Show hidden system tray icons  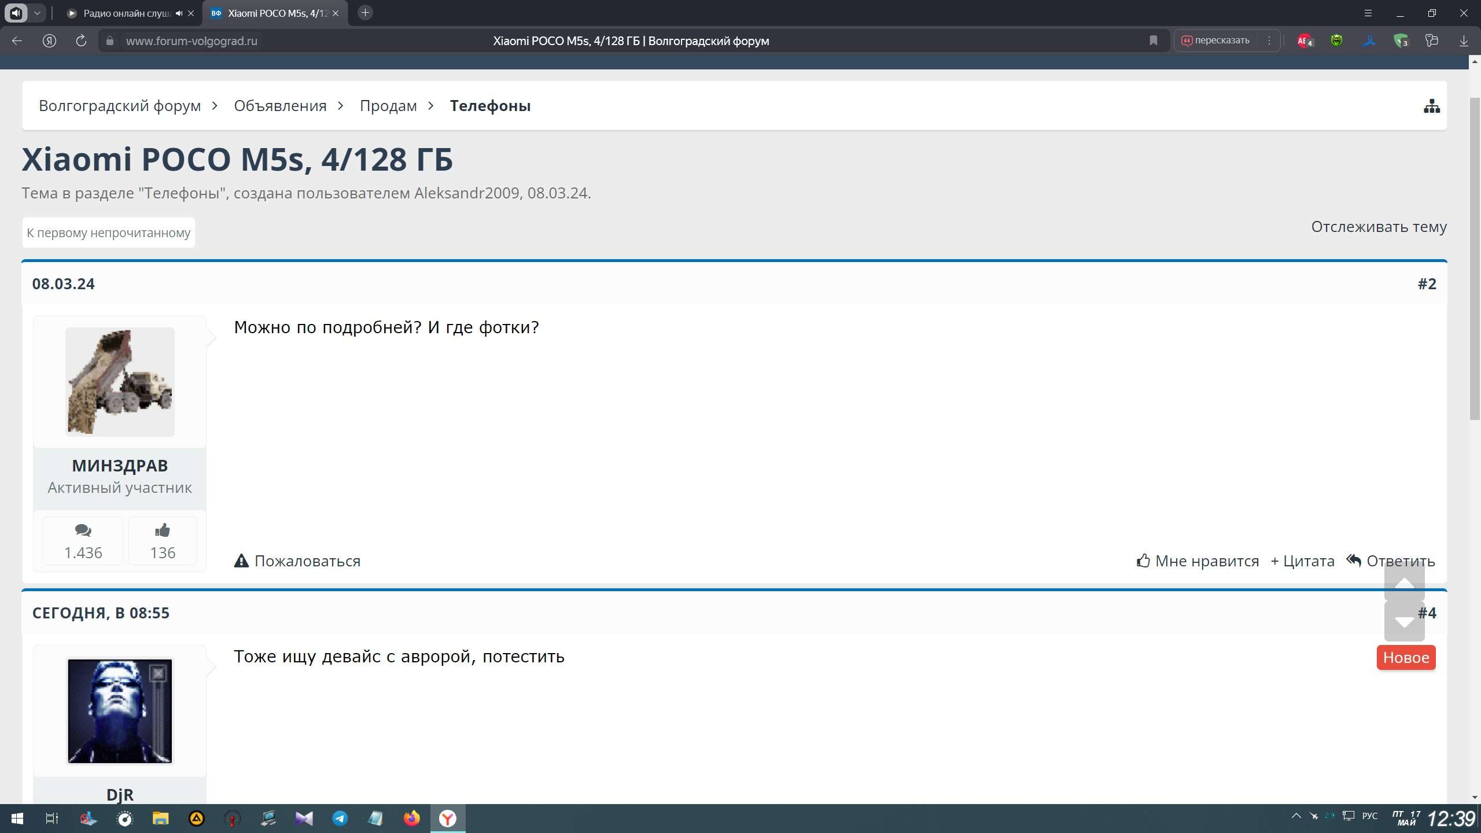1296,816
